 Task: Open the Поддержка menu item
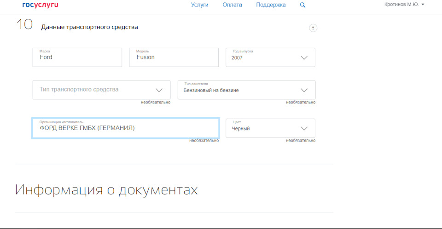[271, 5]
